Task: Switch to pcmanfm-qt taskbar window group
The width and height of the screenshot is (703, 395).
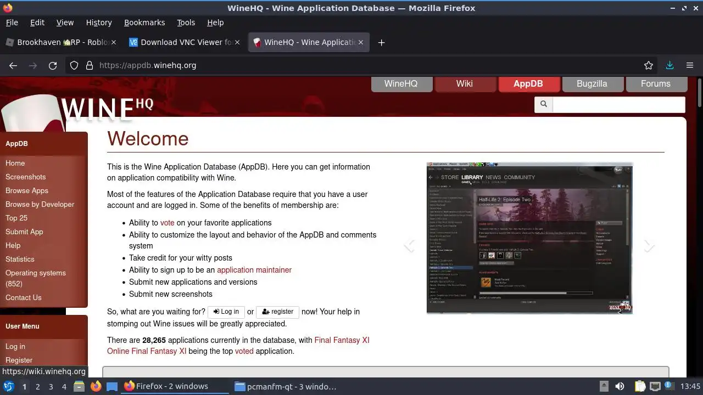Action: [286, 386]
